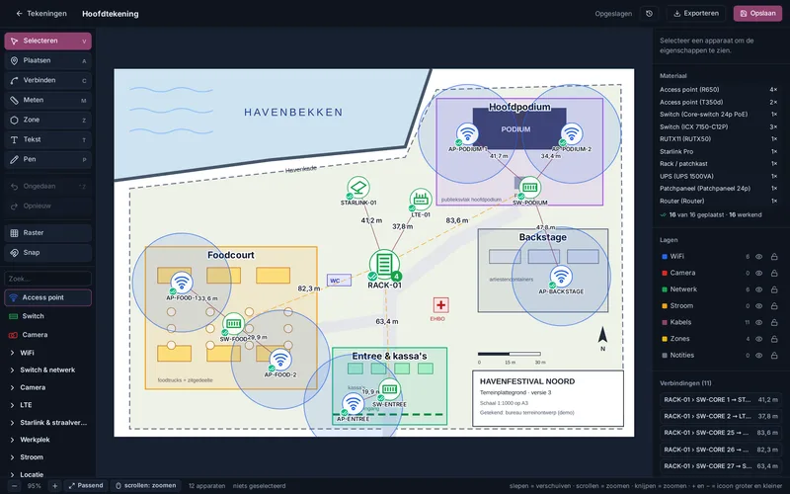Select AP-FOOD-2 access point
The width and height of the screenshot is (790, 494).
280,360
